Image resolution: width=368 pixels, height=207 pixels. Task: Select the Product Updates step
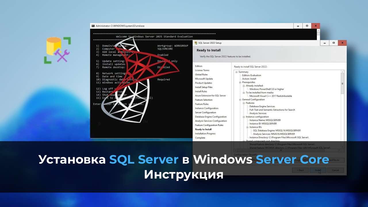tap(204, 83)
